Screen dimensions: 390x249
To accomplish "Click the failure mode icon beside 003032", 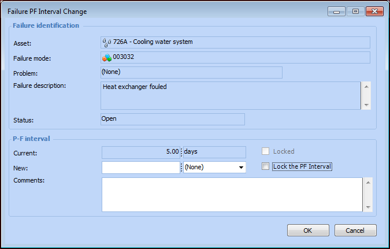I will point(107,57).
